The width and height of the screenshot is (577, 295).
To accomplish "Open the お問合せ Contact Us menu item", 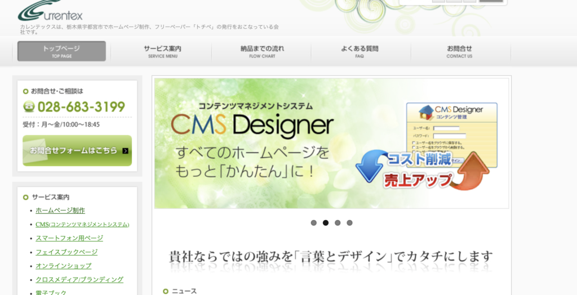I will point(459,51).
